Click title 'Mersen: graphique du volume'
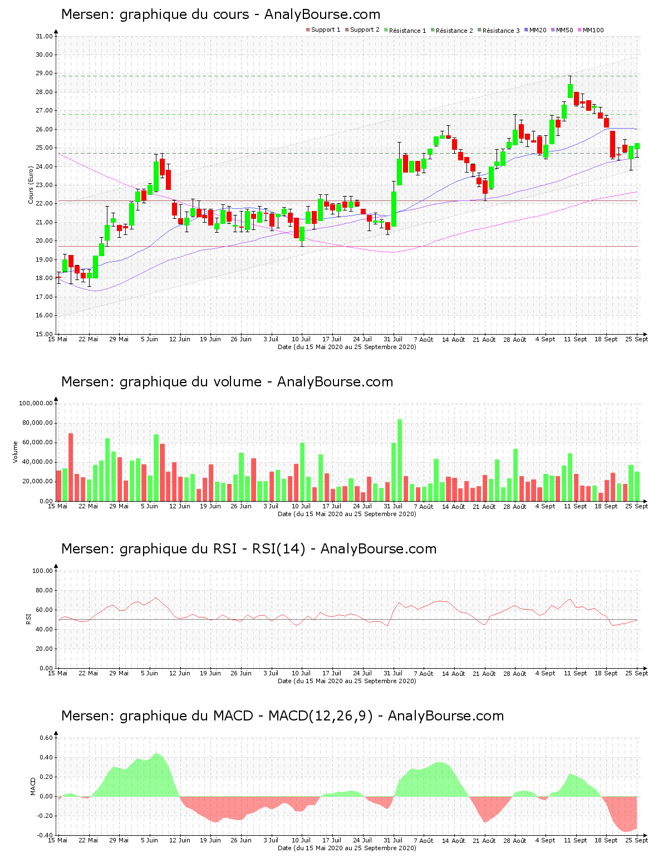This screenshot has height=863, width=668. [161, 382]
